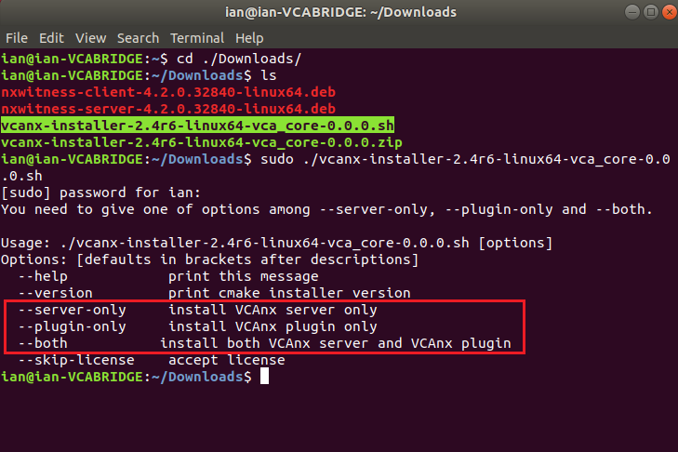
Task: Click the nxwitness-server .deb file name
Action: [x=168, y=110]
